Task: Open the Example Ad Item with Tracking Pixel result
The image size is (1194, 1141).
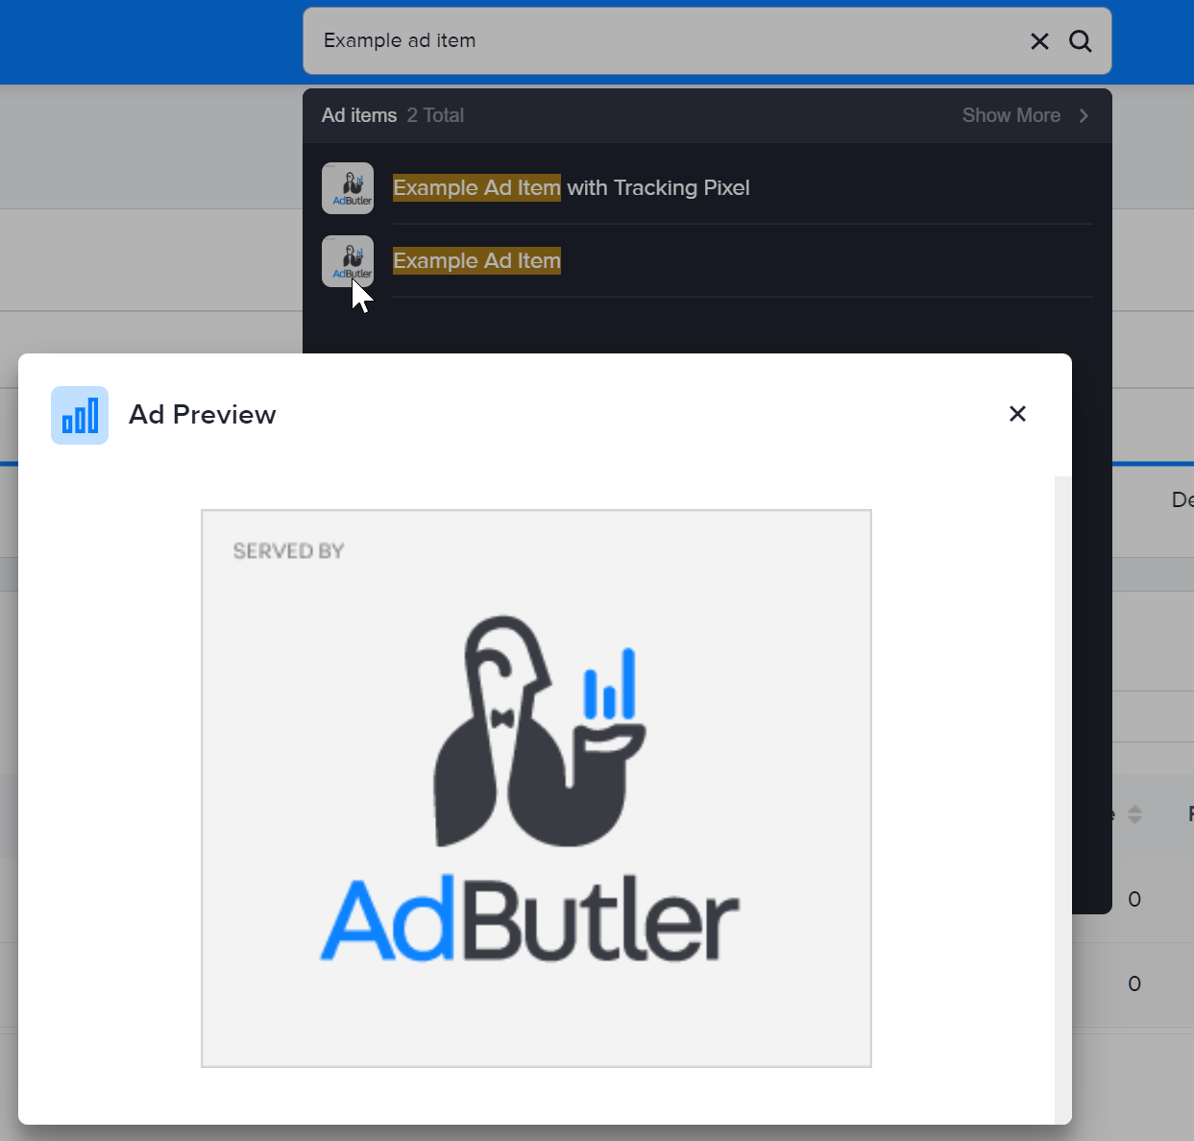Action: (571, 187)
